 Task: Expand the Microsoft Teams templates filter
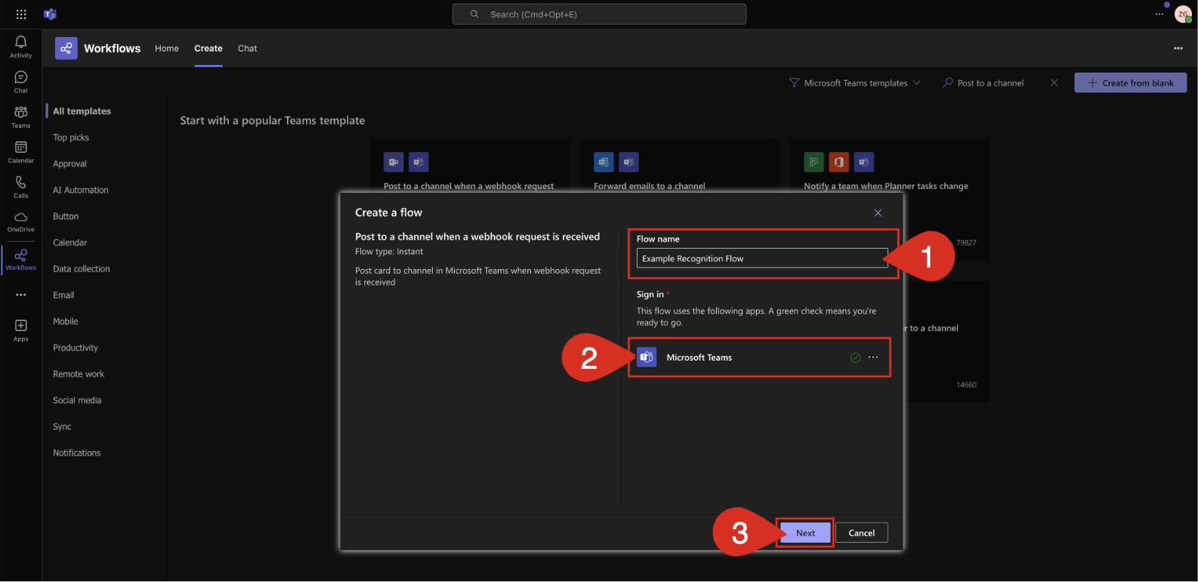click(855, 83)
